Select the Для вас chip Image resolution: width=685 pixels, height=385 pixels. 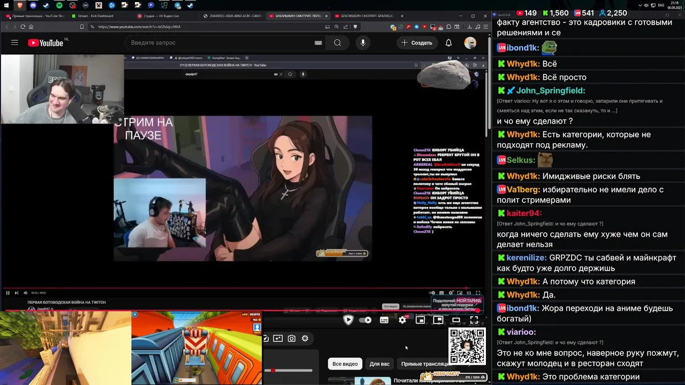(x=379, y=364)
